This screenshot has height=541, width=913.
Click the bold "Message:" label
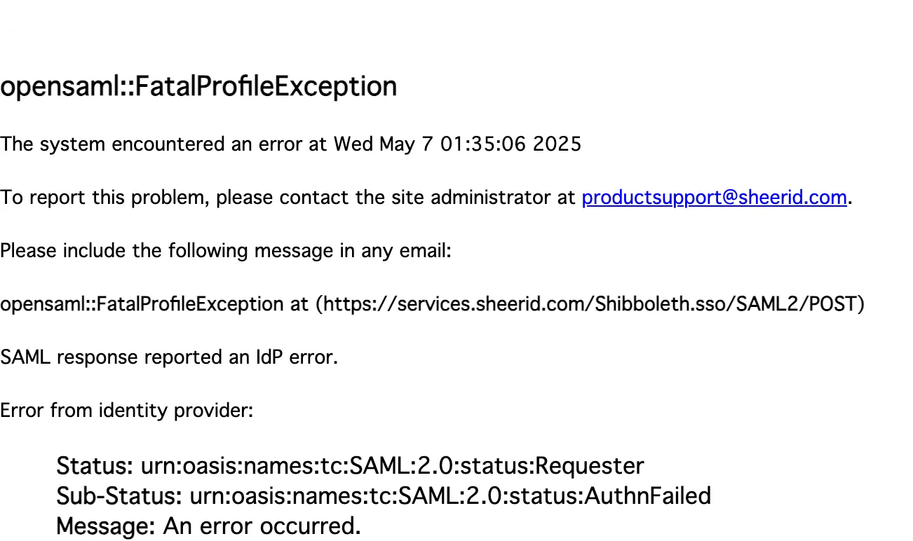point(106,526)
